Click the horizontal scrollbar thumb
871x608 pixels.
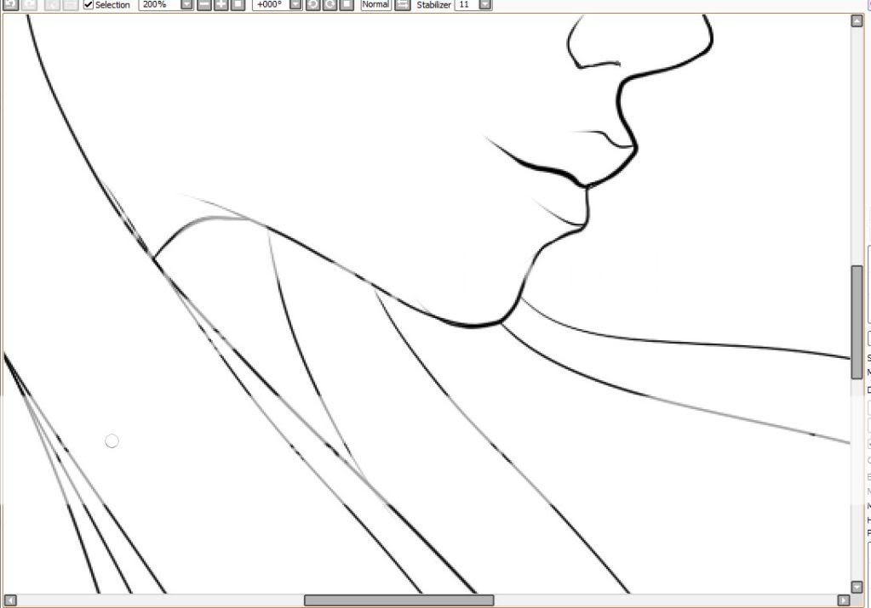[x=398, y=600]
